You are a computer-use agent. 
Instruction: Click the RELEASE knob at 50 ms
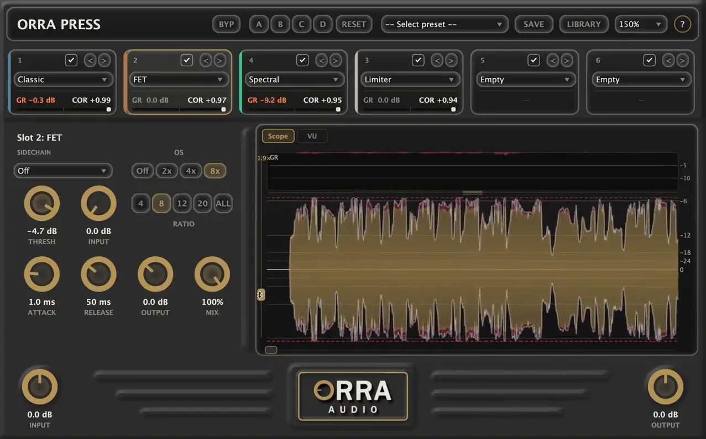98,274
